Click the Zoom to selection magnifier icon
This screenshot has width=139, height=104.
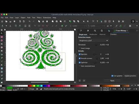pos(53,21)
